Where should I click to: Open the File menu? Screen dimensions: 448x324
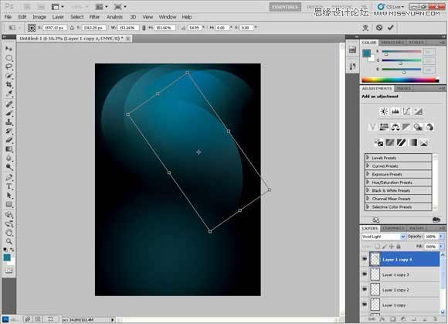pyautogui.click(x=8, y=17)
